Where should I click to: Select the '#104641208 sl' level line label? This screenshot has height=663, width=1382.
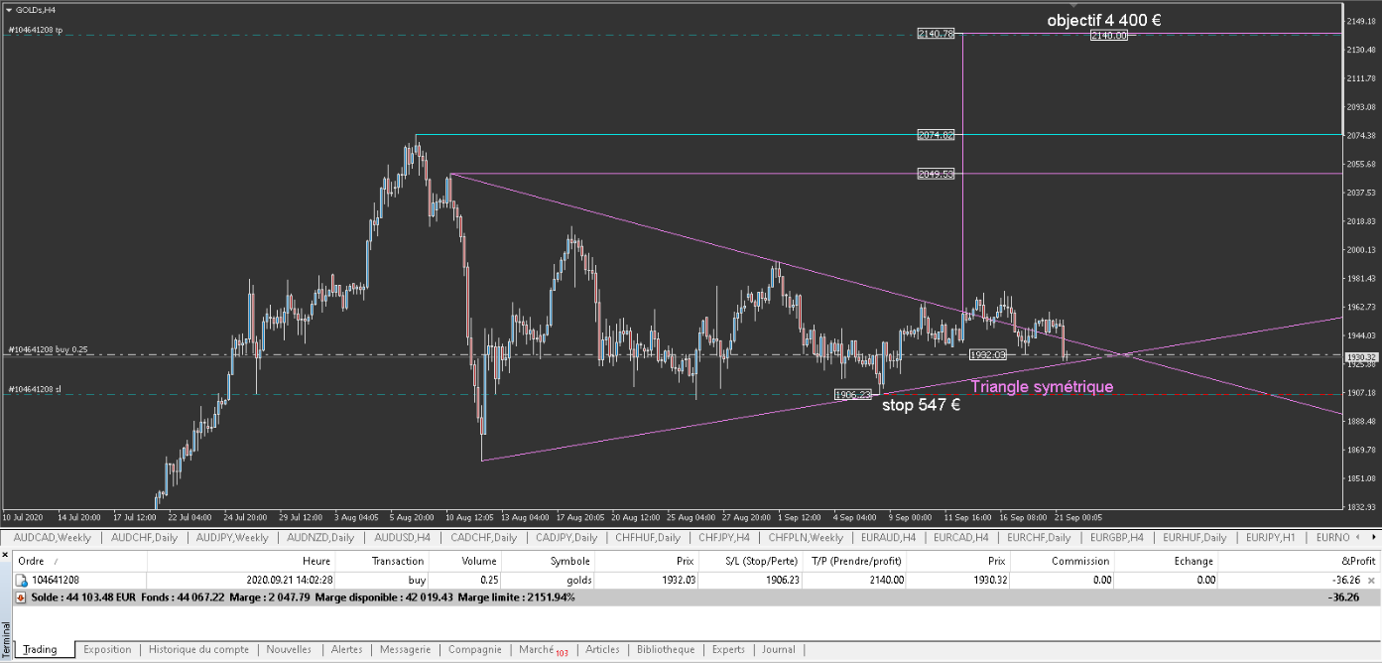click(34, 389)
